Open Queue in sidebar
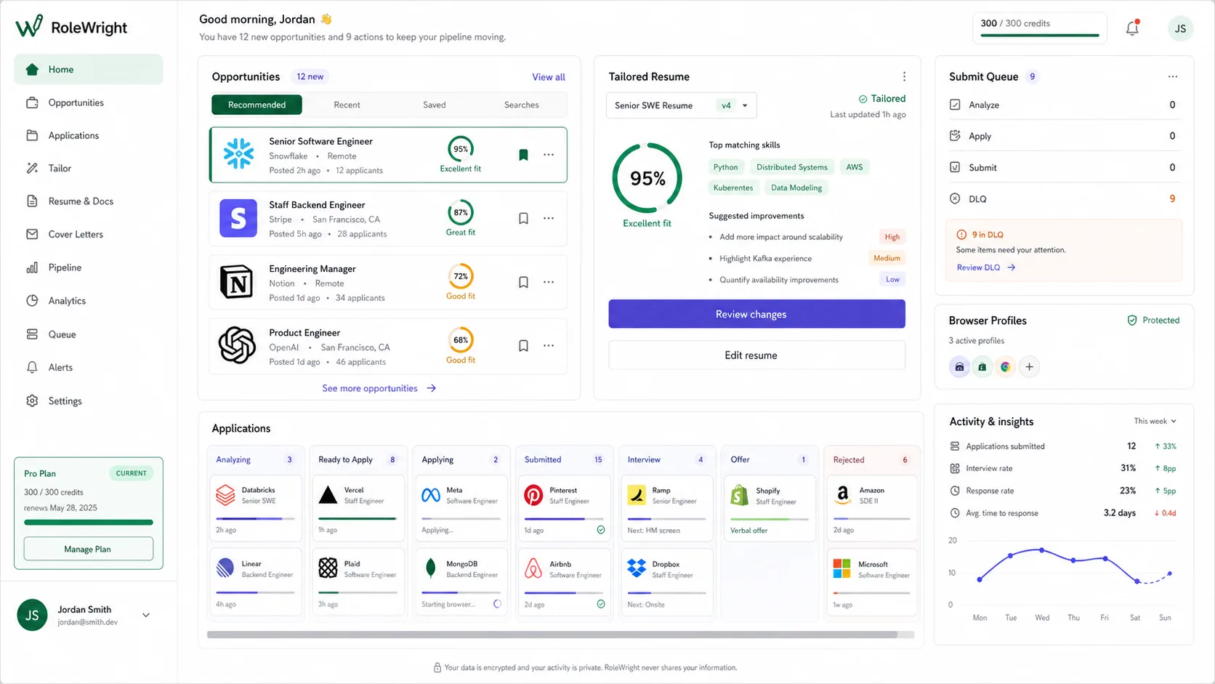 89,334
